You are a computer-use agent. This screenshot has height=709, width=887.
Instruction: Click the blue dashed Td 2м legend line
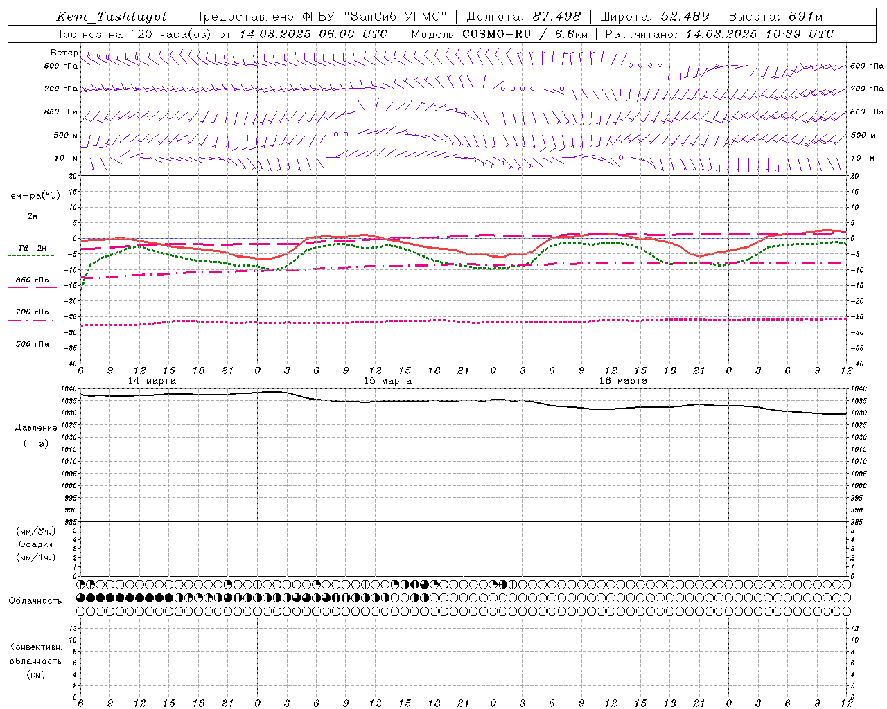click(x=30, y=255)
